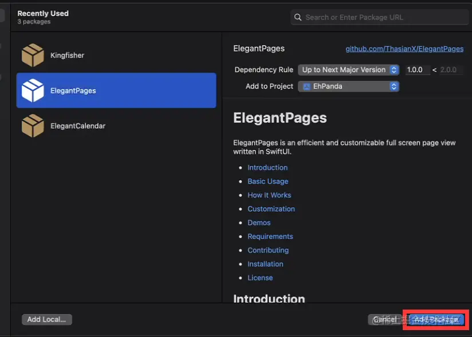Open the Installation readme link
472x337 pixels.
pos(265,264)
